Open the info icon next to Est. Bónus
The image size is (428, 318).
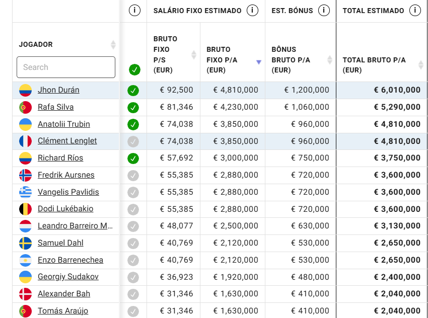click(x=324, y=11)
